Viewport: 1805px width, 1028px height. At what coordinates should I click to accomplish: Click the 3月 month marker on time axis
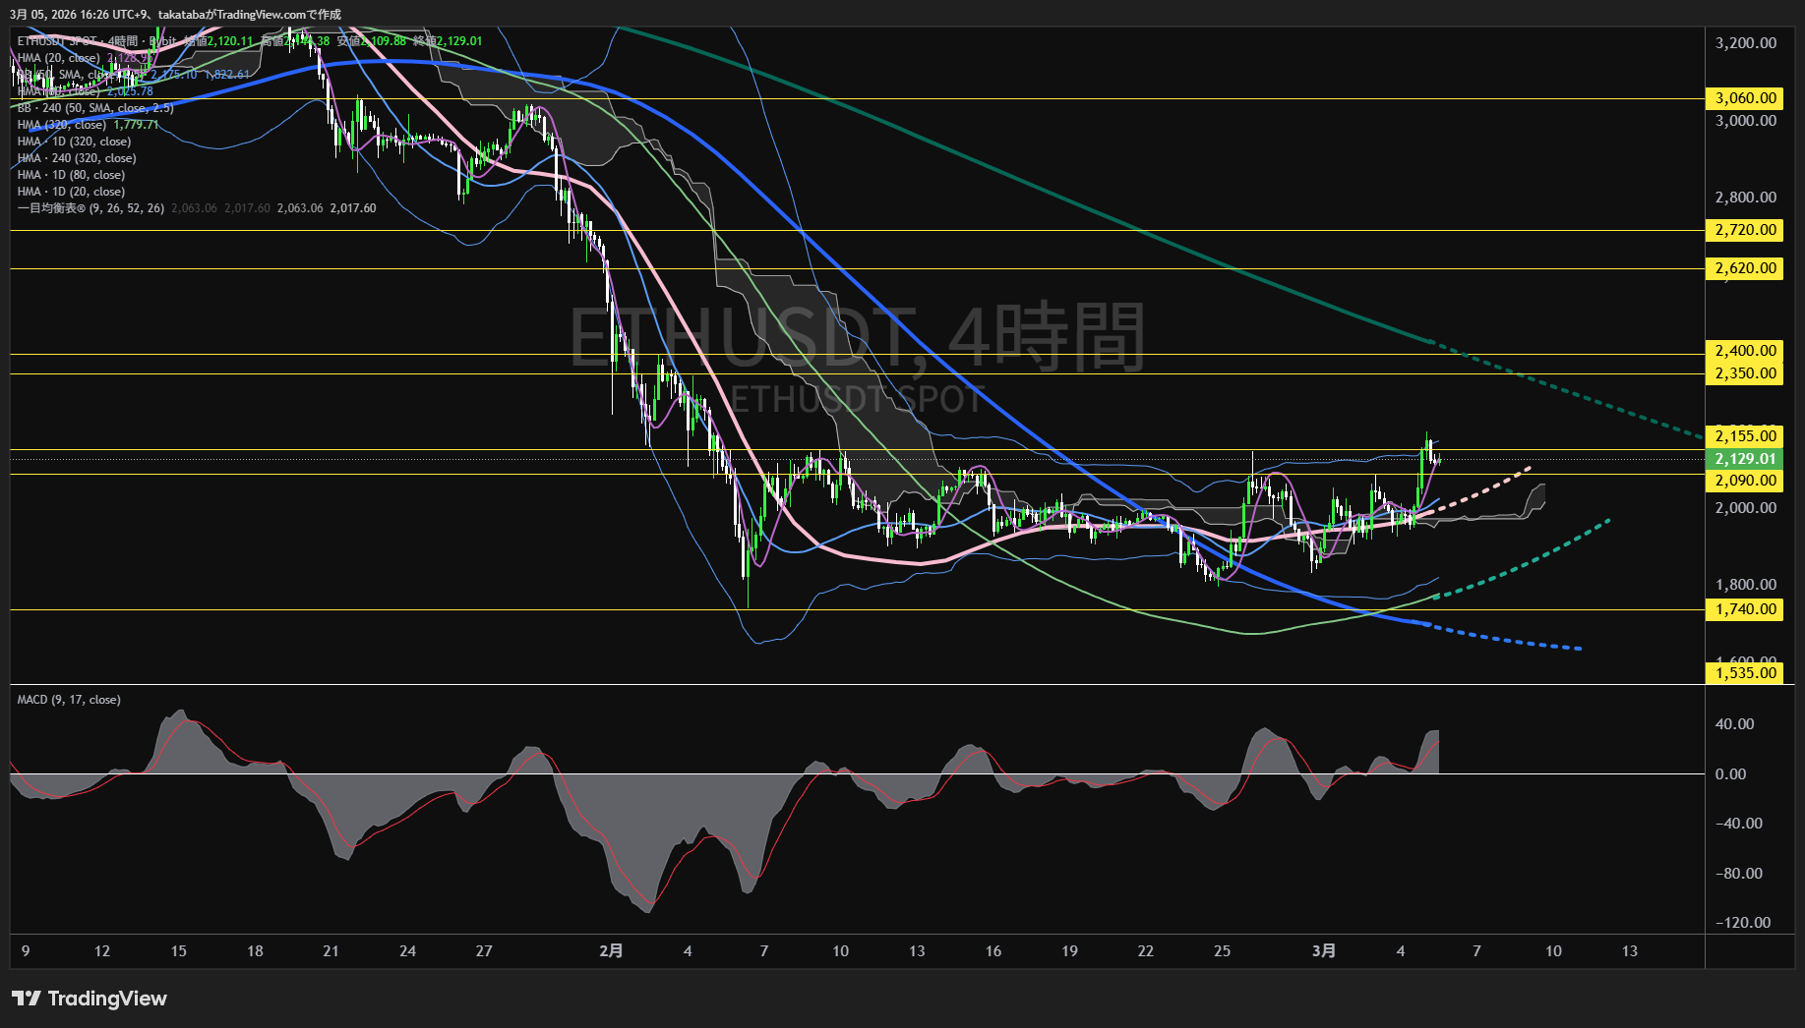1324,950
